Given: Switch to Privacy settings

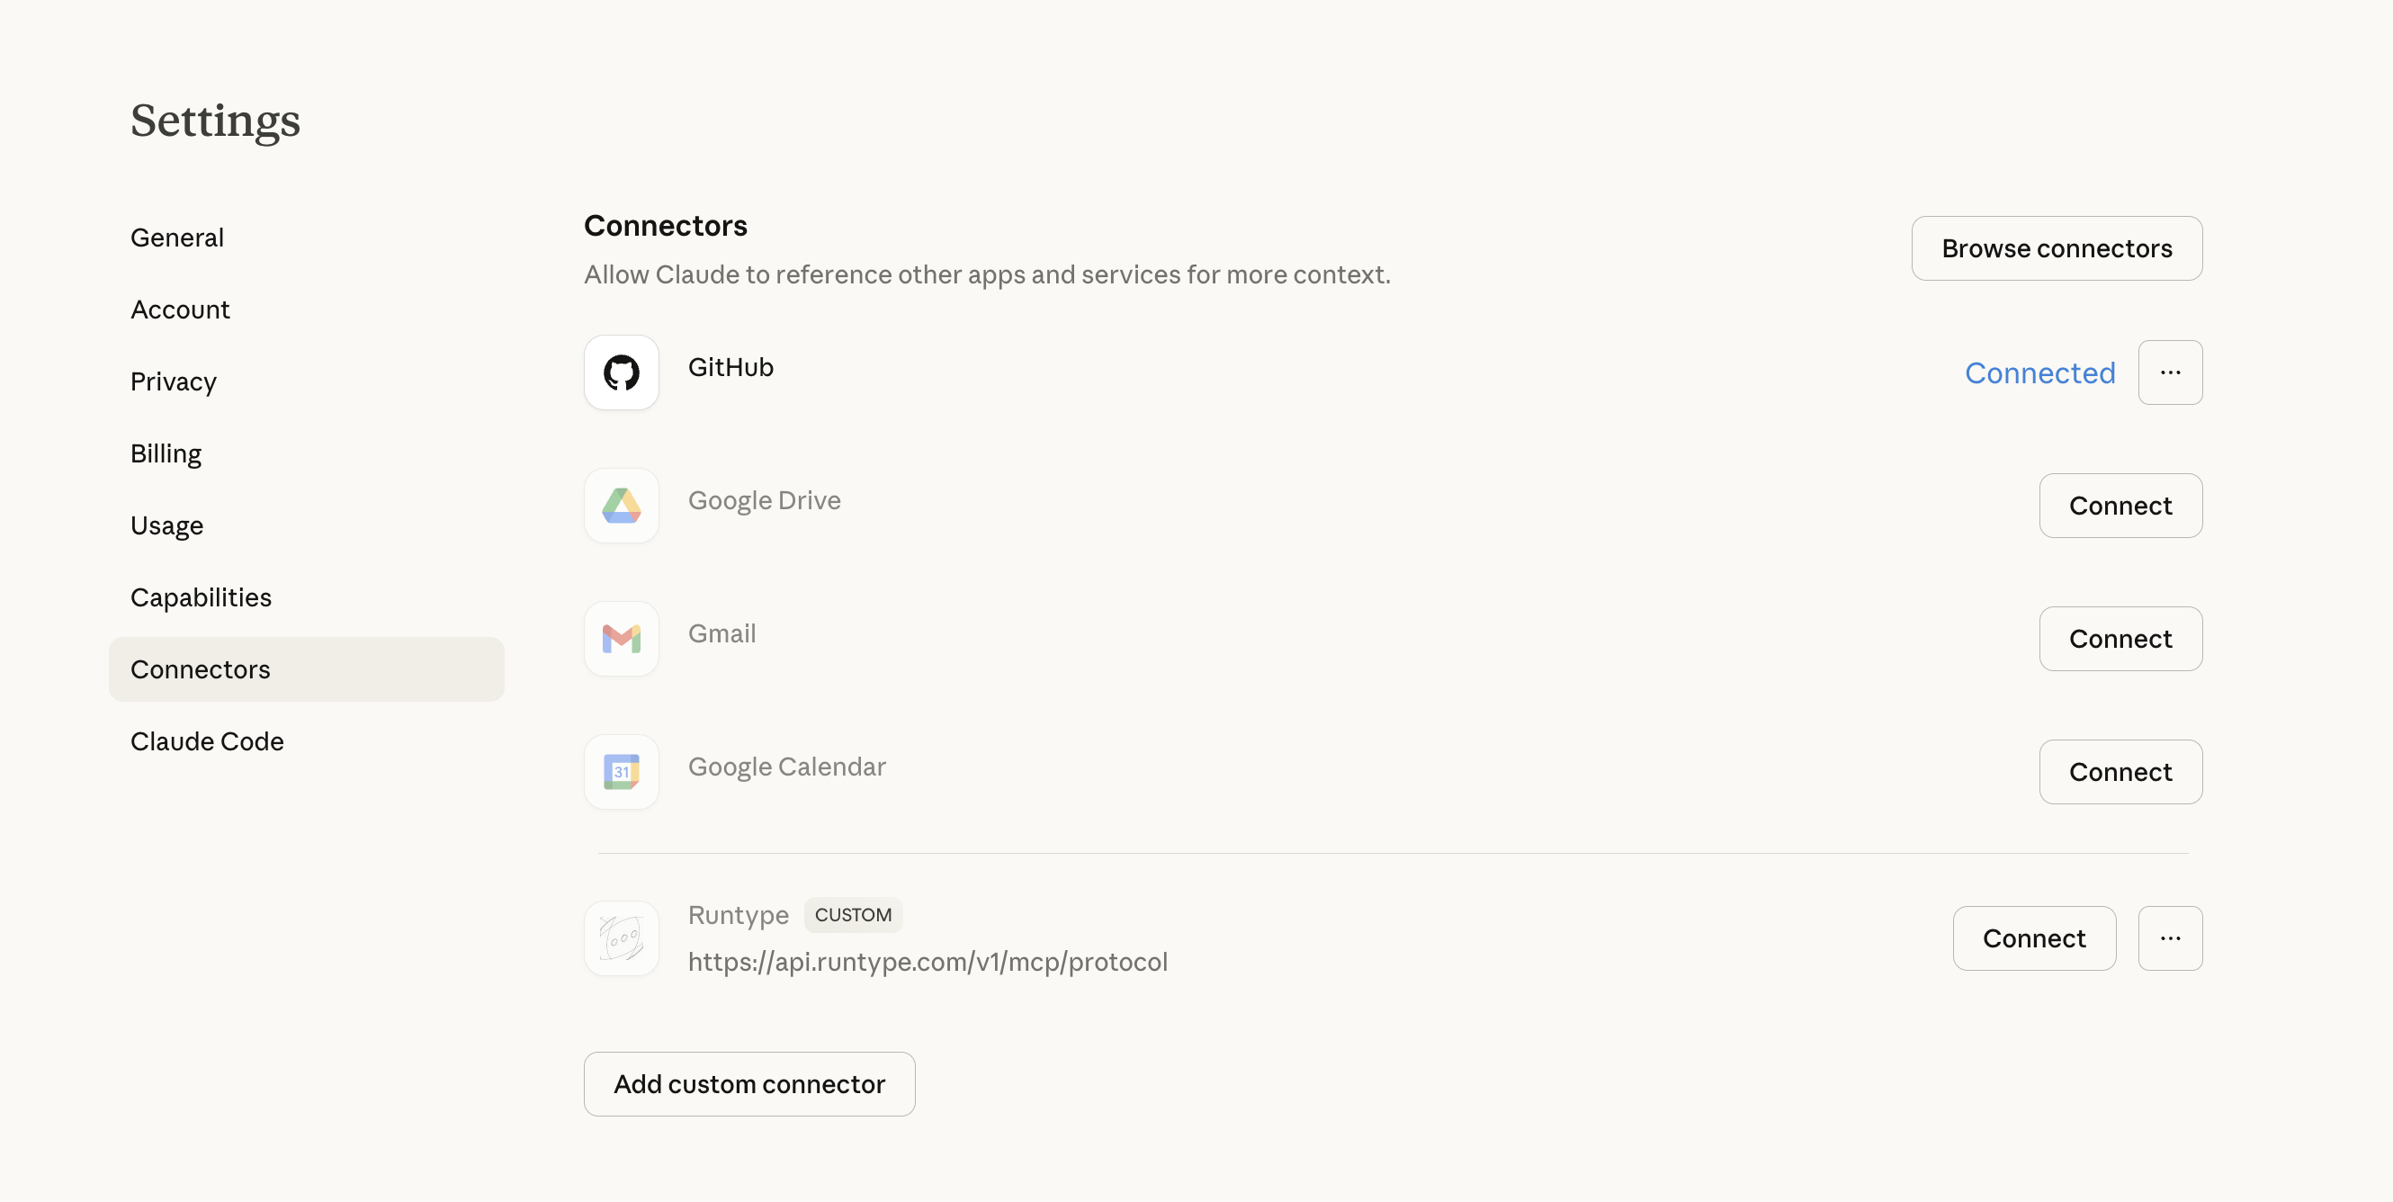Looking at the screenshot, I should [x=173, y=381].
